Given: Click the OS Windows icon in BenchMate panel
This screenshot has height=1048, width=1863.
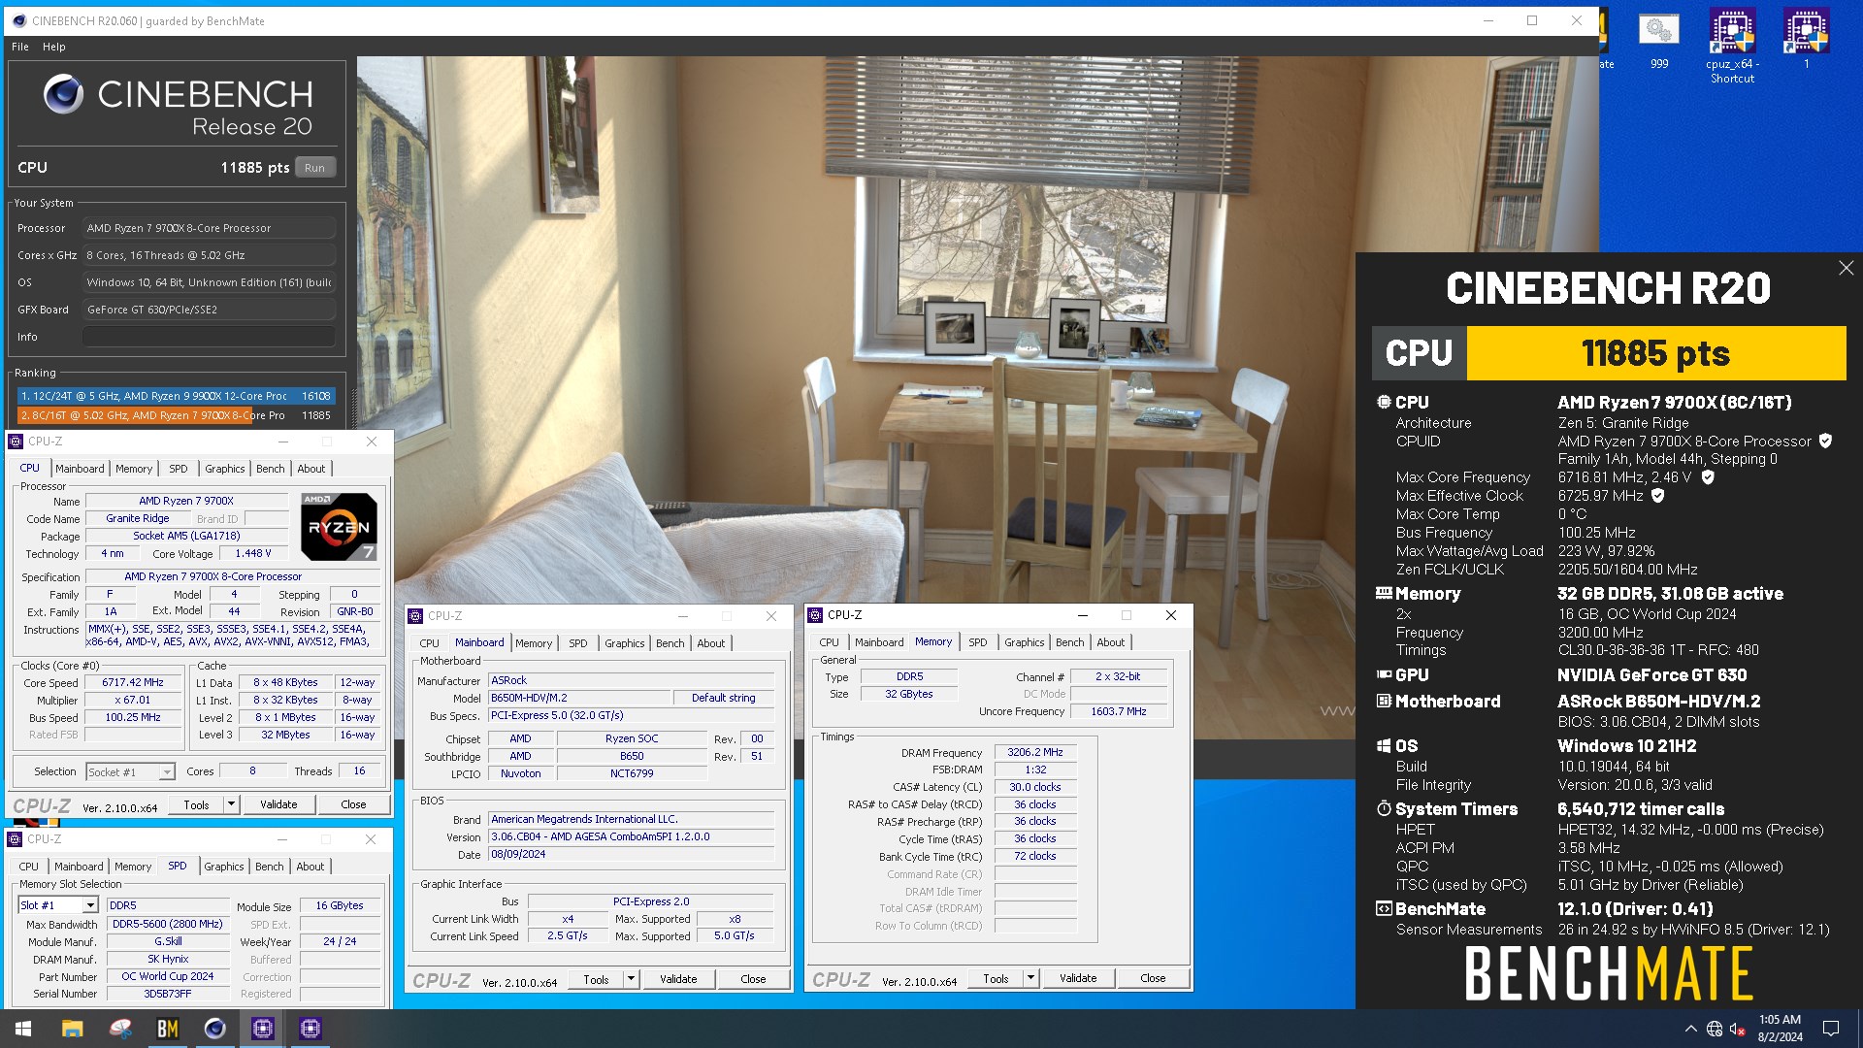Looking at the screenshot, I should (1384, 745).
